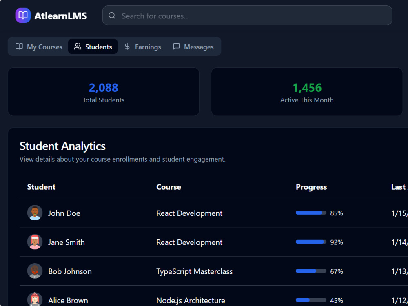Click the 67% progress value
This screenshot has height=306, width=408.
click(x=337, y=271)
